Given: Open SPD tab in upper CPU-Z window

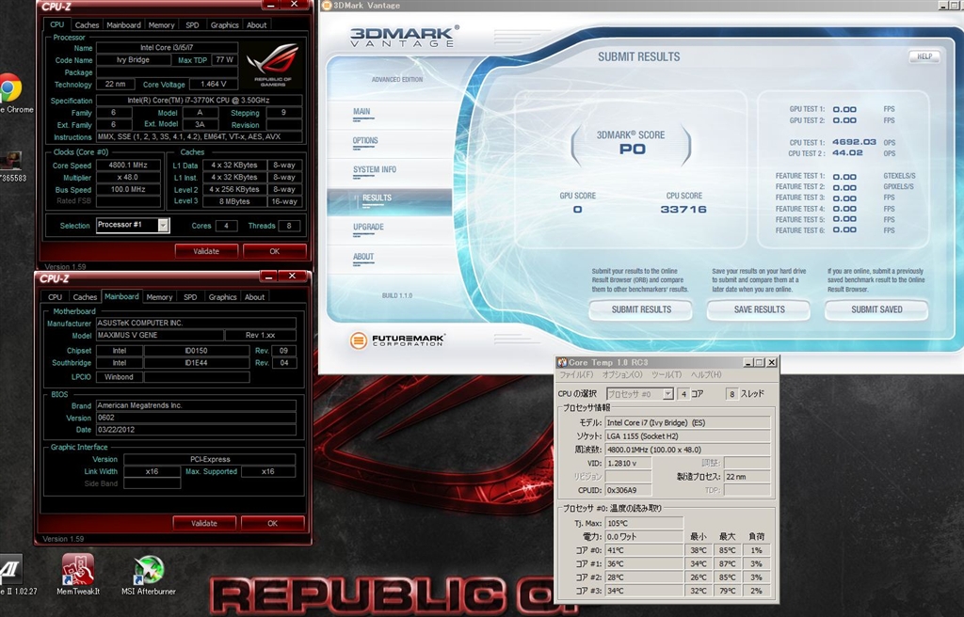Looking at the screenshot, I should point(192,25).
